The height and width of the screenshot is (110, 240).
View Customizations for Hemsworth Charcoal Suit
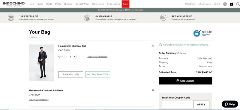97,57
